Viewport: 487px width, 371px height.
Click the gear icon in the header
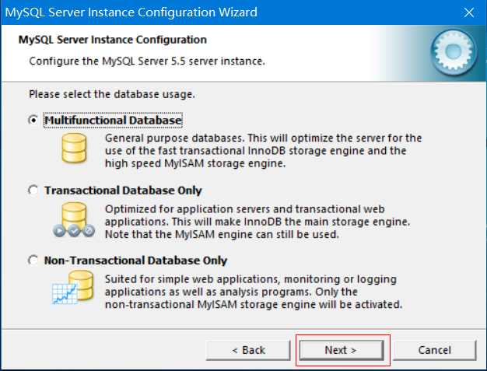pyautogui.click(x=454, y=52)
